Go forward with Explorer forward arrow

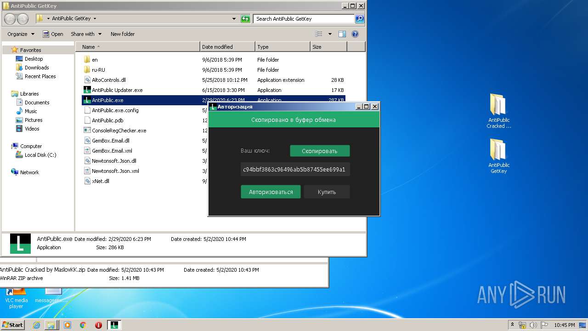[23, 19]
